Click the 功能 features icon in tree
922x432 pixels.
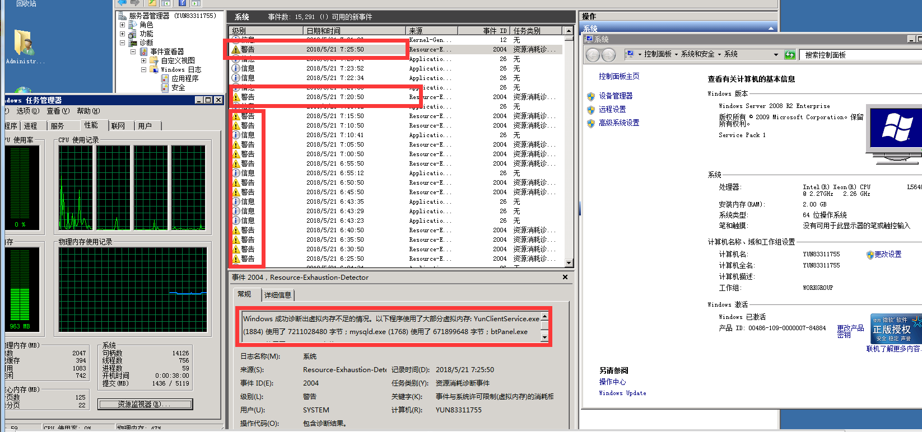click(133, 34)
